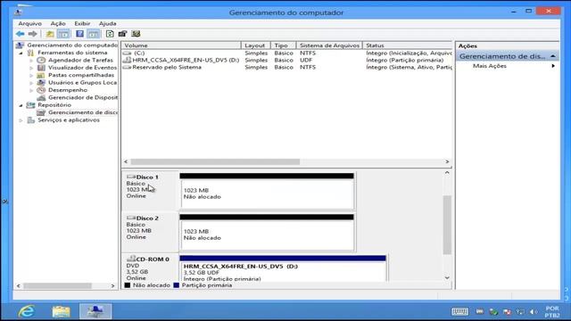Sort by the Status column header
Viewport: 571px width, 321px height.
408,45
